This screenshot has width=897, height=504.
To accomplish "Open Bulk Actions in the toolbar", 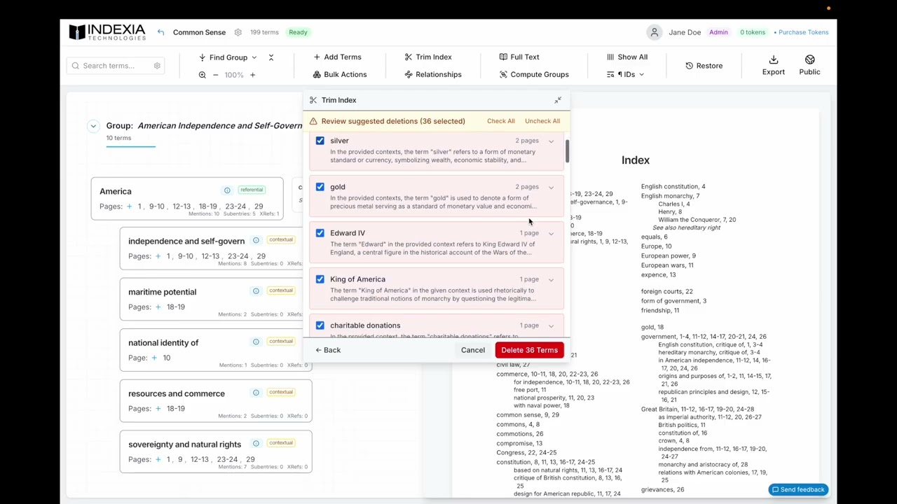I will (340, 75).
